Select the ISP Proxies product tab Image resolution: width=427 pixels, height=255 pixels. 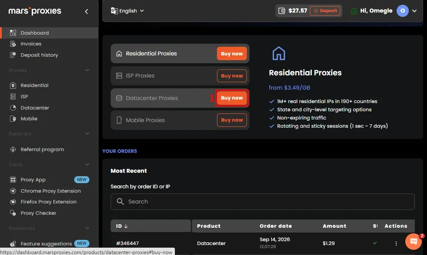[x=180, y=76]
